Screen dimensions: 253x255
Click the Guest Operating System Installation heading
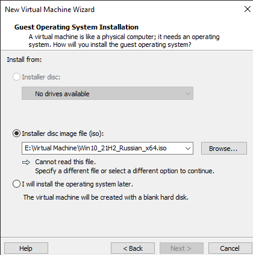click(x=77, y=27)
